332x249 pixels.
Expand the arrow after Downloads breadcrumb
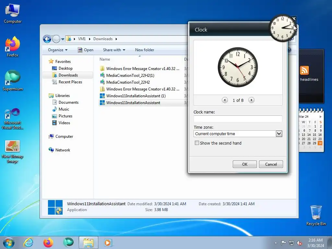click(x=116, y=39)
